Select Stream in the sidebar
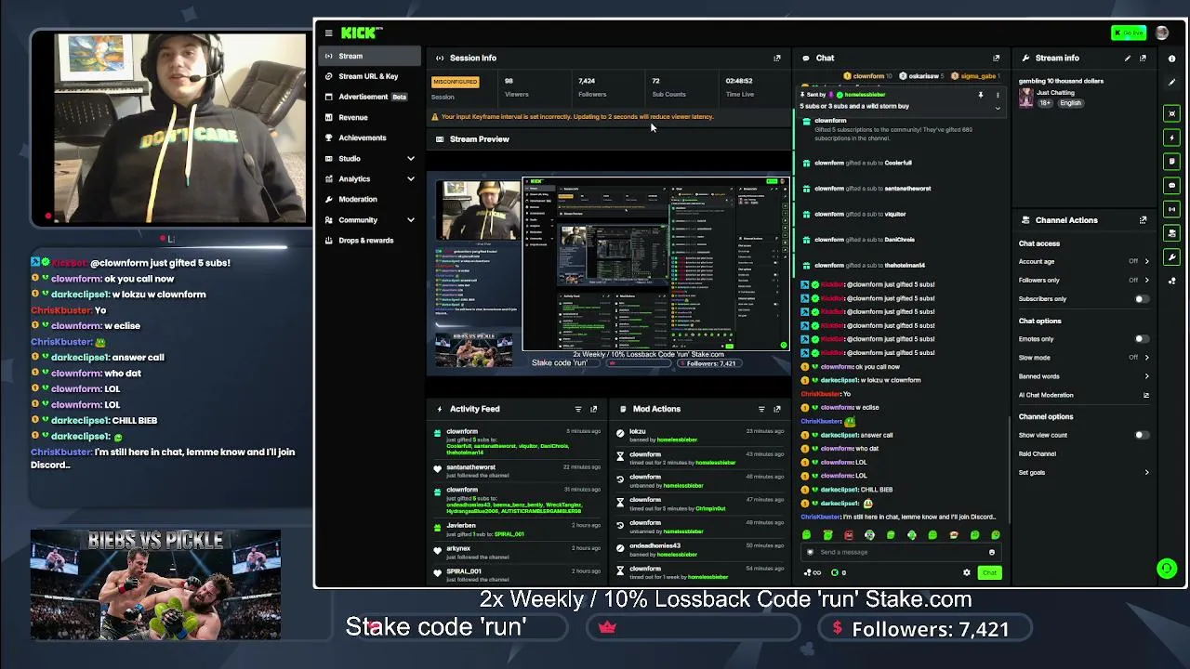The height and width of the screenshot is (669, 1190). click(370, 56)
